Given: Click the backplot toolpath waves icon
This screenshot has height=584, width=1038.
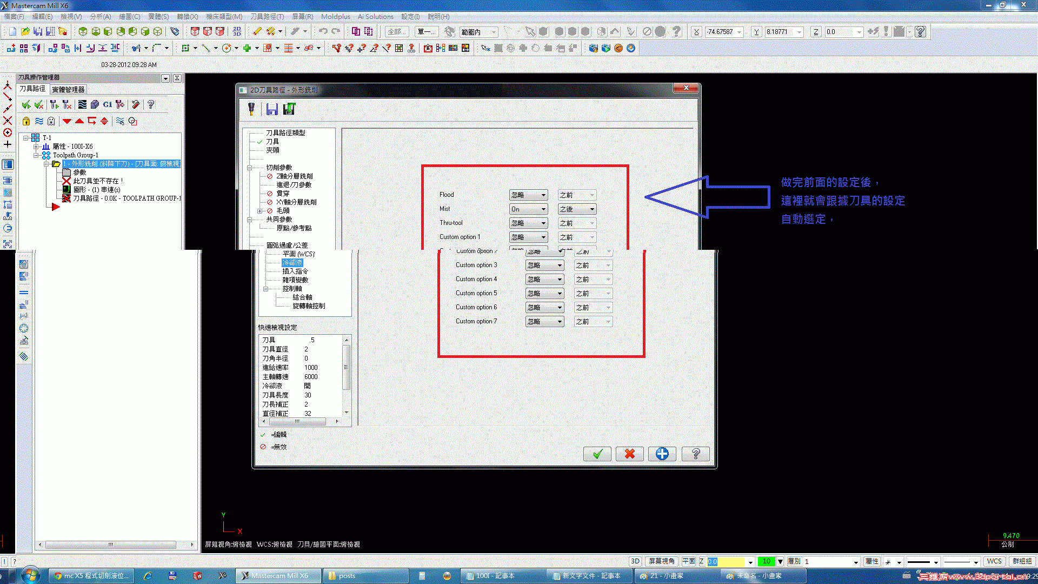Looking at the screenshot, I should (82, 104).
